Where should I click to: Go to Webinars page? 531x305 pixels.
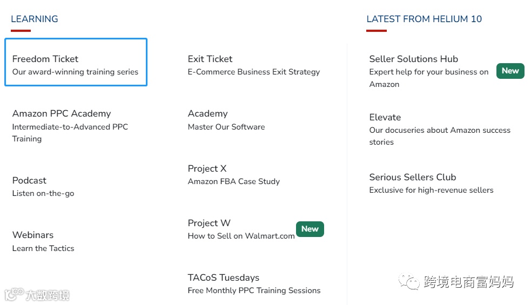click(33, 235)
